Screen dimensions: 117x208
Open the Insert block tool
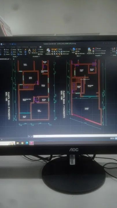[x=73, y=51]
